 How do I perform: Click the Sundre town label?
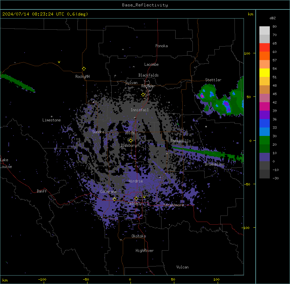tap(98, 132)
